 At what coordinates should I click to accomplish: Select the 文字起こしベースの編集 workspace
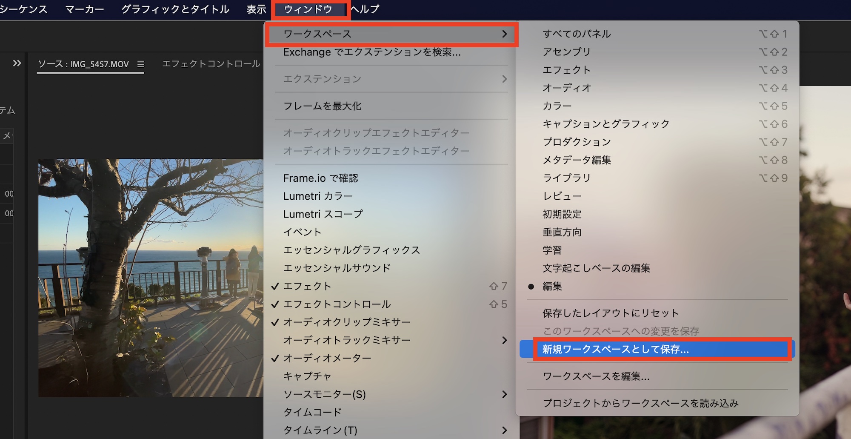657,268
